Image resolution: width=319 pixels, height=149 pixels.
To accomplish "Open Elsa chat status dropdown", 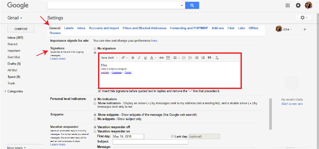I will point(291,29).
